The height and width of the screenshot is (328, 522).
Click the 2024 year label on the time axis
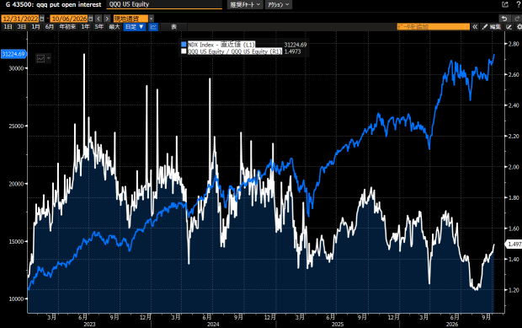click(x=213, y=325)
